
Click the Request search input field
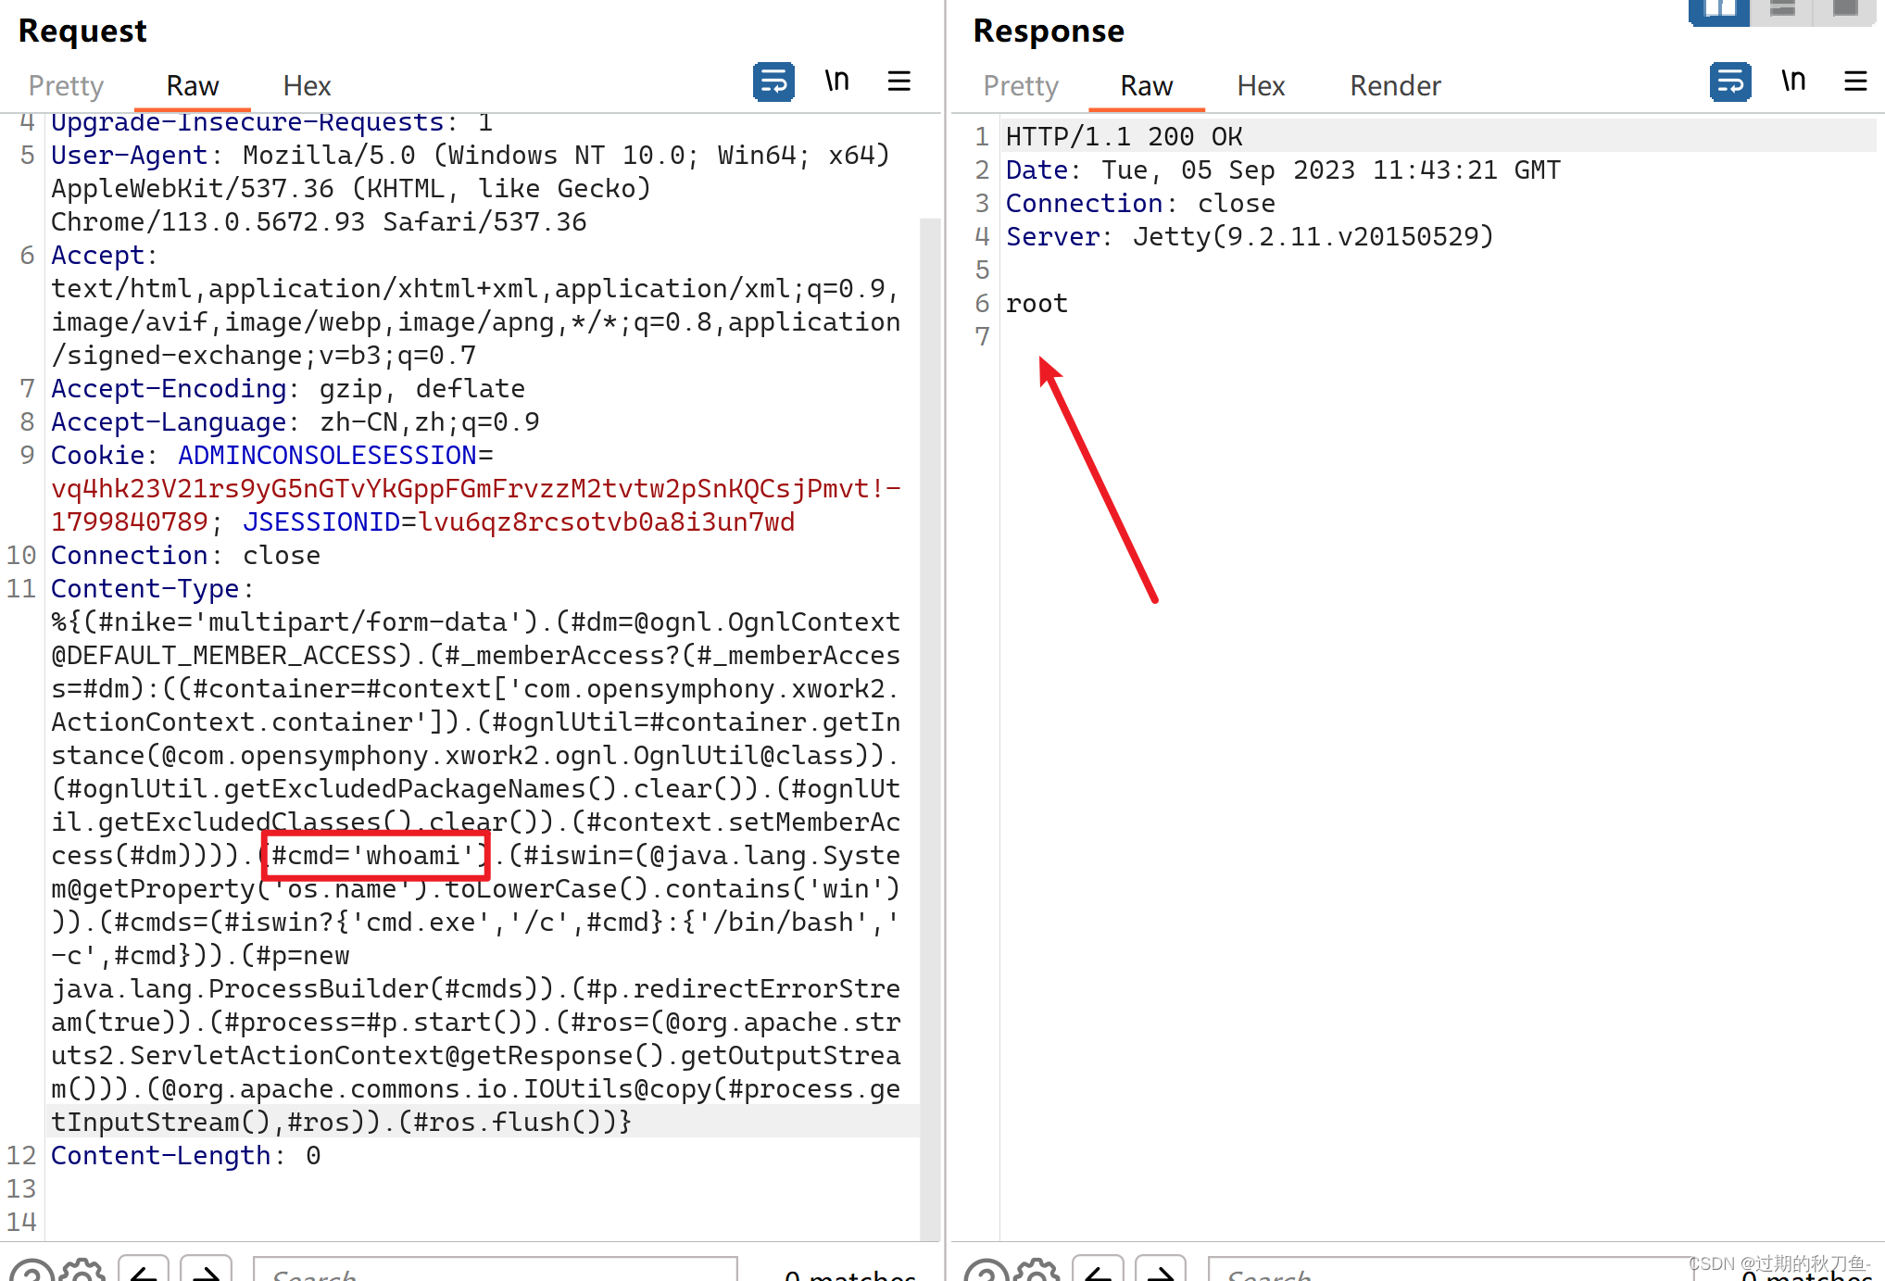click(496, 1271)
